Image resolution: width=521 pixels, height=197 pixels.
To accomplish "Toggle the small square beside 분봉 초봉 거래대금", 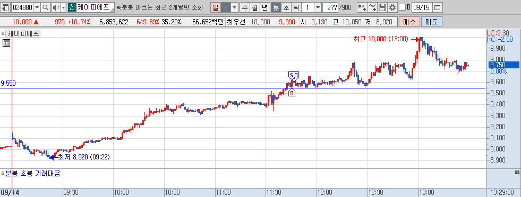I will pyautogui.click(x=3, y=173).
